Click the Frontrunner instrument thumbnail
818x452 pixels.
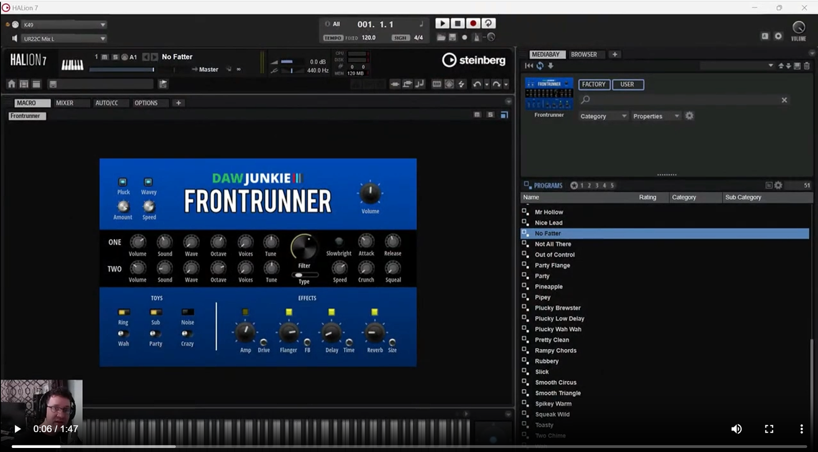pos(549,94)
